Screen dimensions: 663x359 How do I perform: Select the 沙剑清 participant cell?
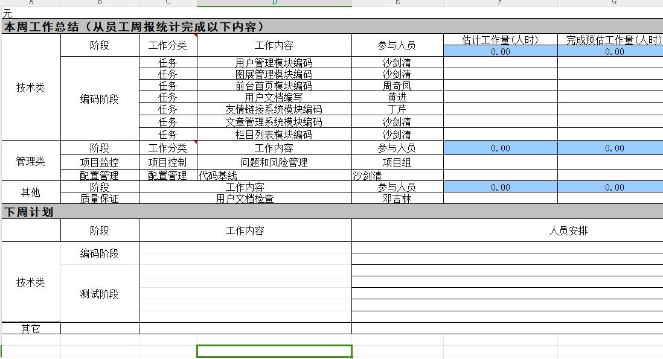(x=396, y=63)
